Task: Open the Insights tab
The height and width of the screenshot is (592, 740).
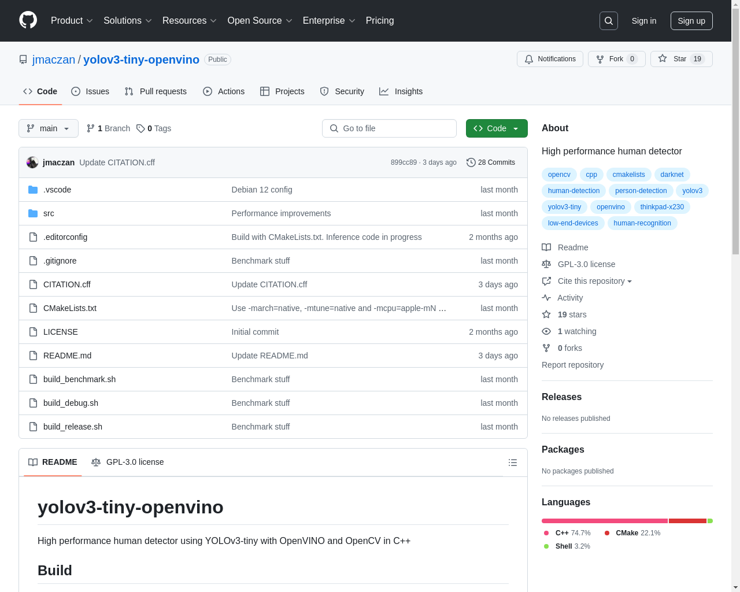Action: pos(401,91)
